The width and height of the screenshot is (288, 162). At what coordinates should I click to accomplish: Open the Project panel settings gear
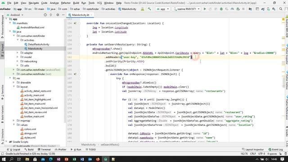(x=58, y=15)
